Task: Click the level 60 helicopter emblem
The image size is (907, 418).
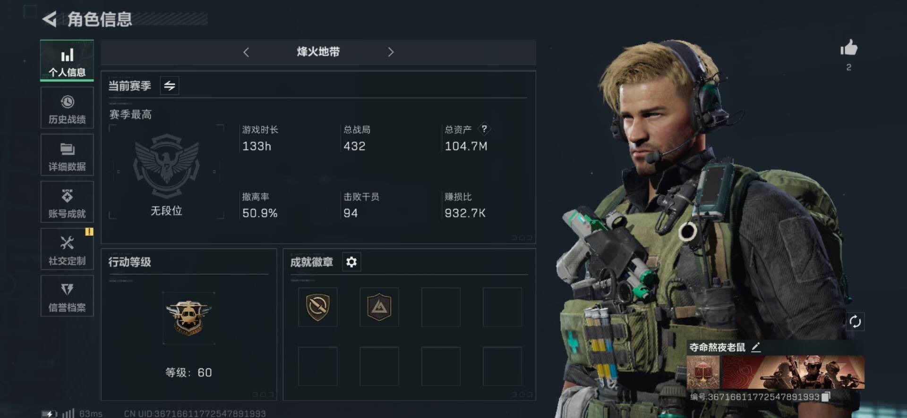Action: click(188, 318)
